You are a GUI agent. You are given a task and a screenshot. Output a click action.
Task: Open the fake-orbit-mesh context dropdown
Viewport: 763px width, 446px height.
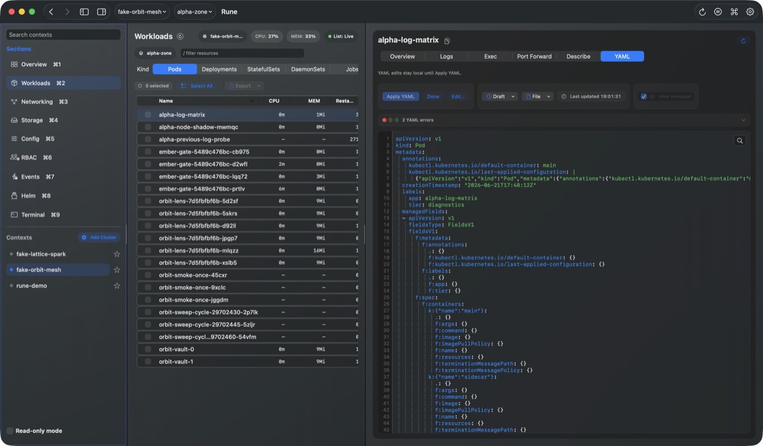[142, 11]
